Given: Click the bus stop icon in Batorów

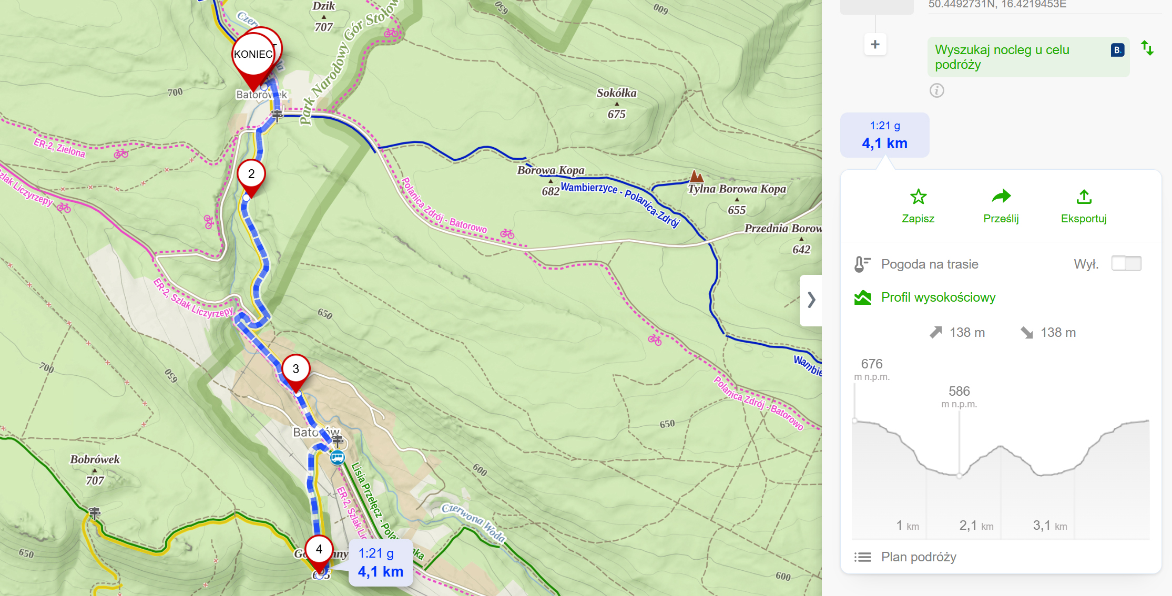Looking at the screenshot, I should (x=337, y=457).
